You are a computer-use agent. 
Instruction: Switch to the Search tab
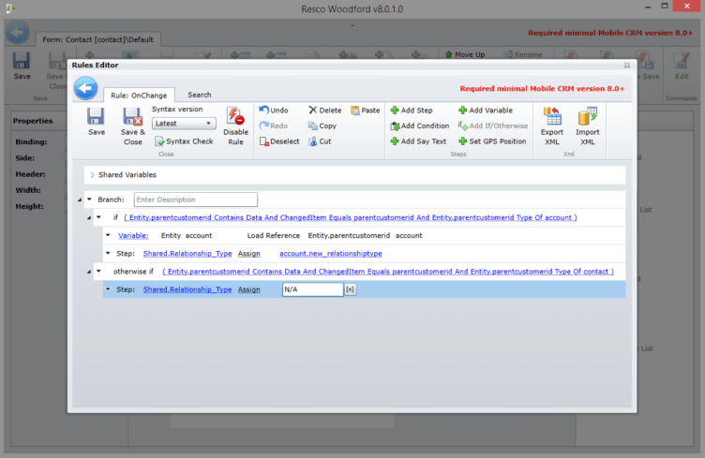click(199, 95)
